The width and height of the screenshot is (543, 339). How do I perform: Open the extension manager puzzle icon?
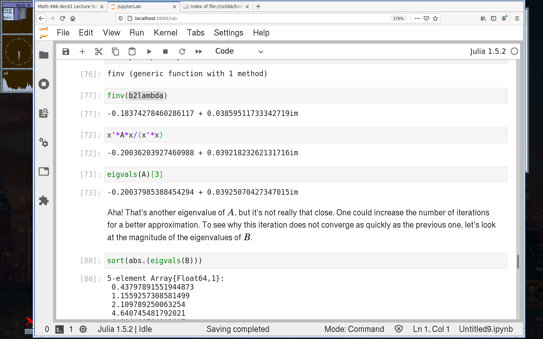(44, 201)
